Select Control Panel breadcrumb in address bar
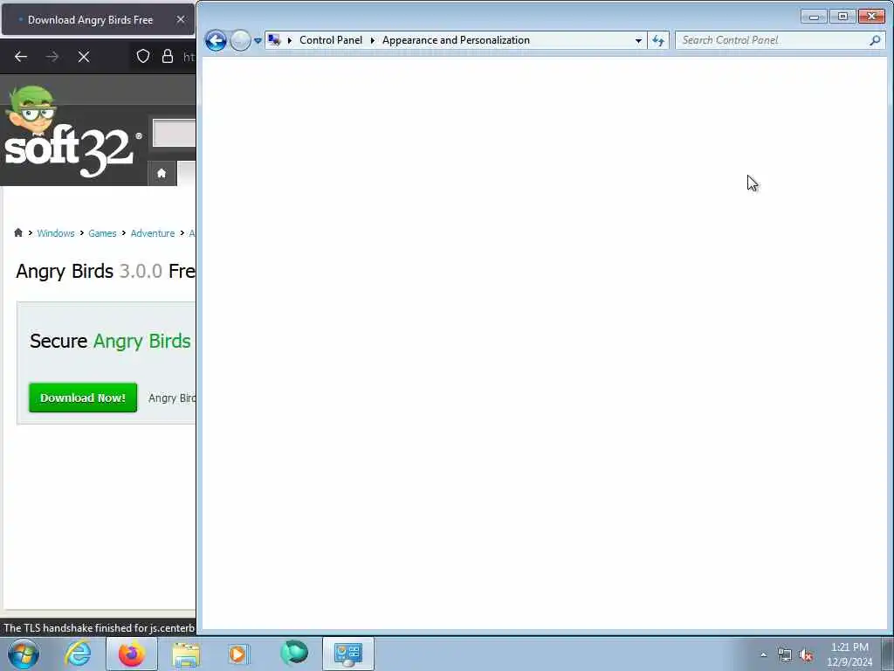Viewport: 894px width, 671px height. tap(331, 40)
